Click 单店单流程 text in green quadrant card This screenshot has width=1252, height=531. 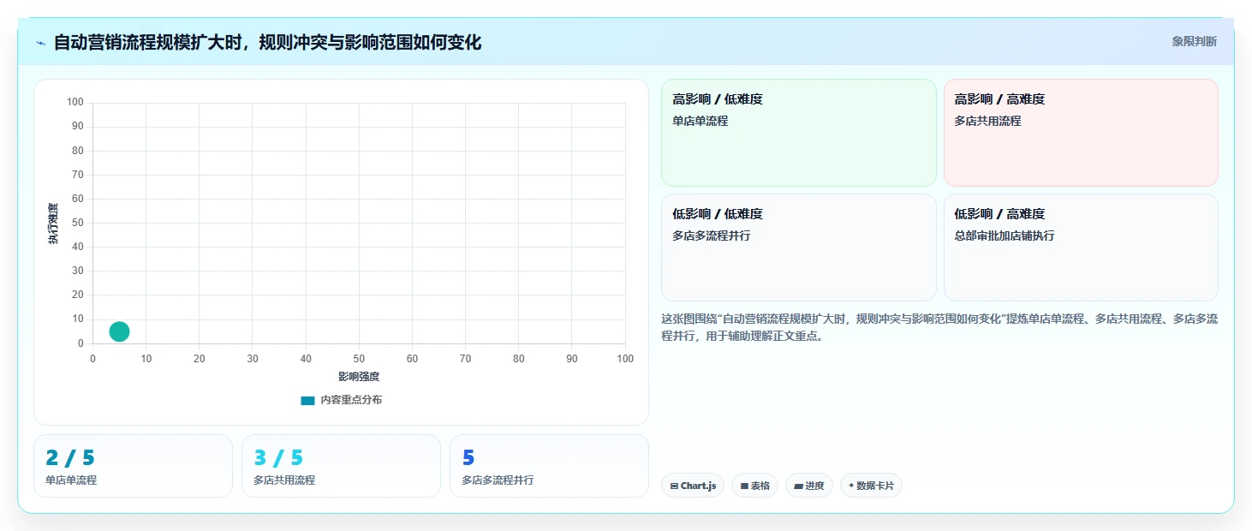point(701,121)
